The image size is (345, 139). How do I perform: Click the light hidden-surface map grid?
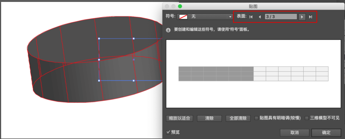click(x=291, y=74)
